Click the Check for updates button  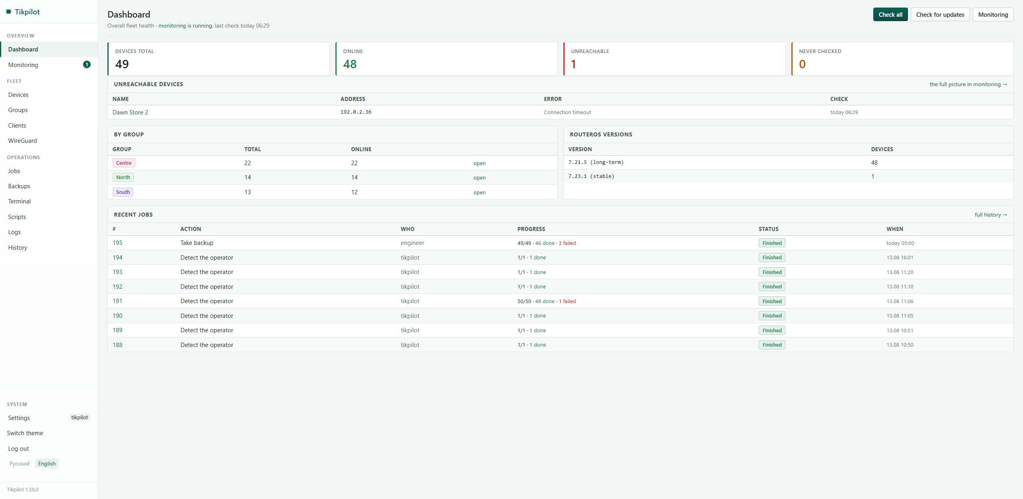940,15
